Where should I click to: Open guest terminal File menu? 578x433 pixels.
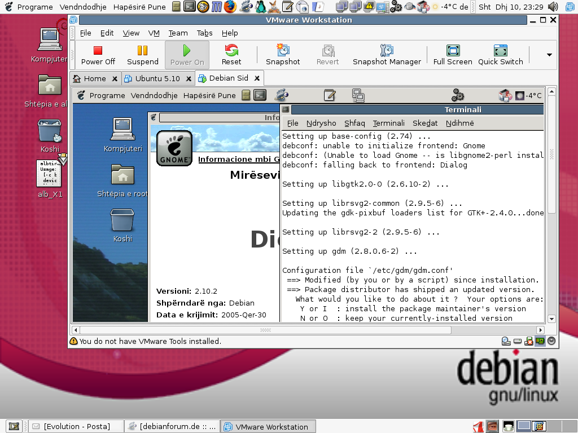[293, 123]
